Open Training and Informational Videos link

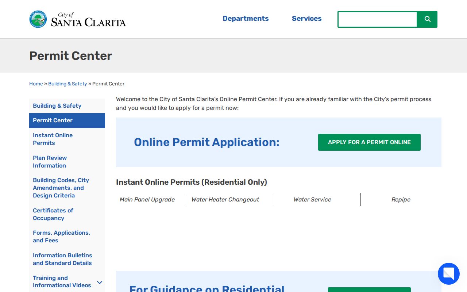coord(62,282)
